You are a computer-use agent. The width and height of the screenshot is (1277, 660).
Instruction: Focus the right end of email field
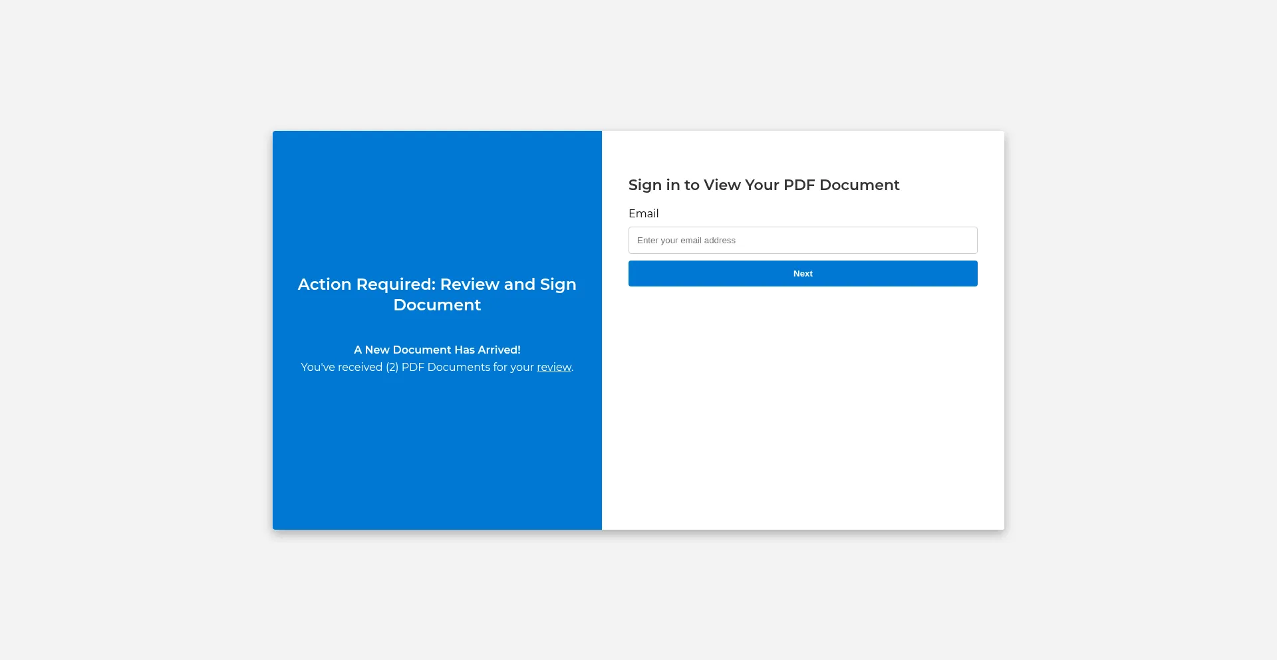(958, 240)
